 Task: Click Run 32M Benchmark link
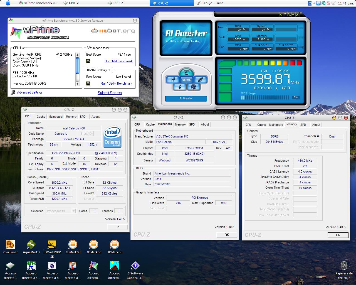pyautogui.click(x=118, y=61)
